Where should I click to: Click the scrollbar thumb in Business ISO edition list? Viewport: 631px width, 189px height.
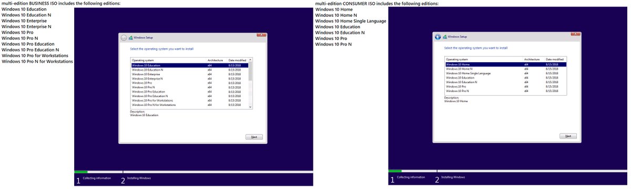[250, 72]
